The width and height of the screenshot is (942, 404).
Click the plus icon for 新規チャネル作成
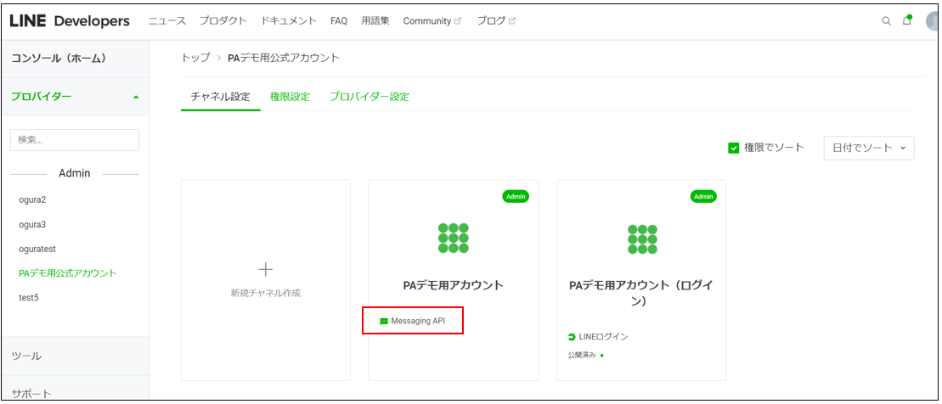point(266,270)
